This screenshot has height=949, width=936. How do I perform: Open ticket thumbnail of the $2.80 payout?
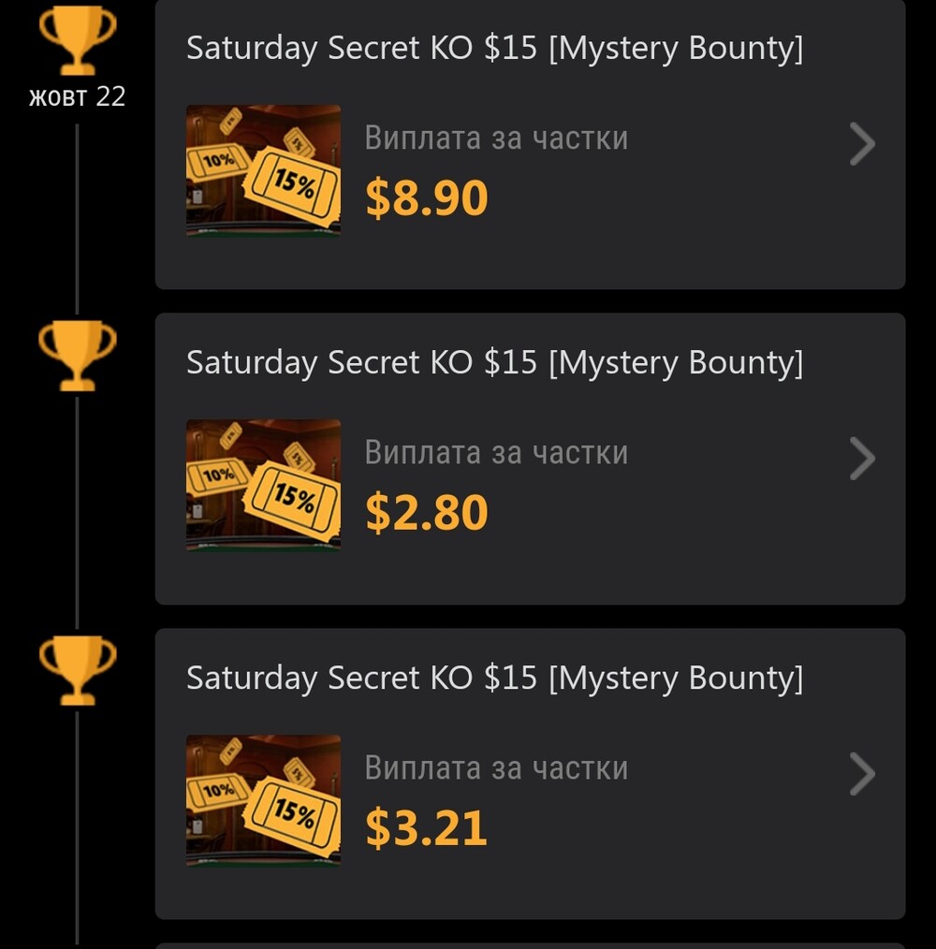coord(263,485)
